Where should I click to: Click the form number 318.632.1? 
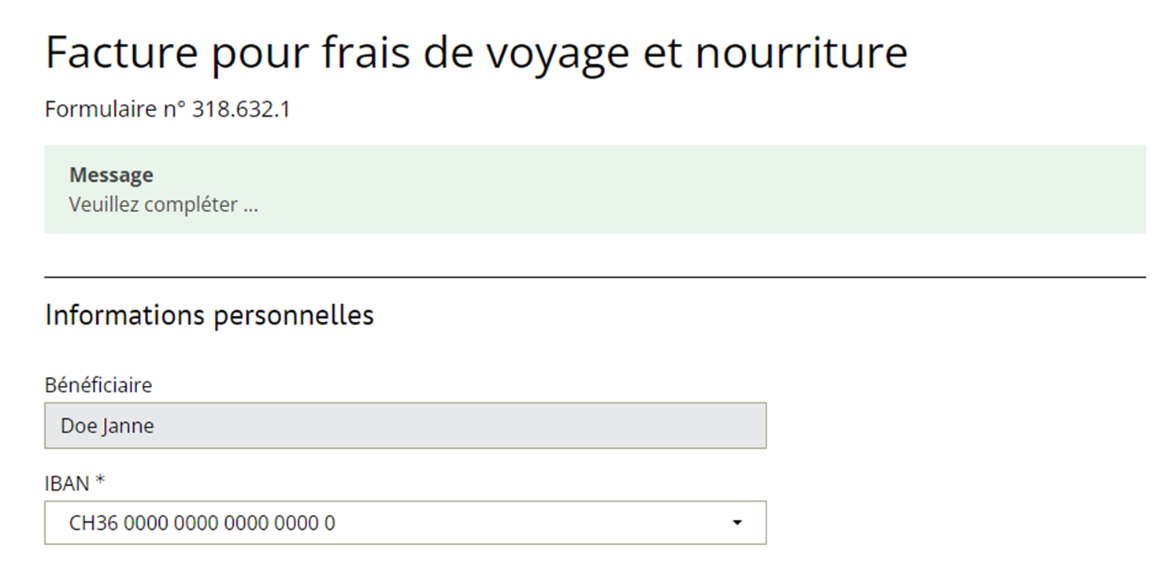(241, 109)
